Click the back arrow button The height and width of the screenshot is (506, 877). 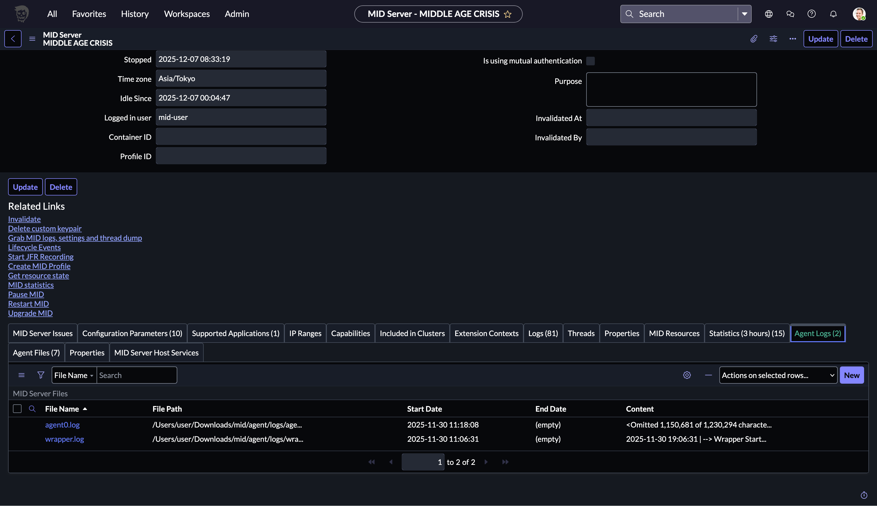pyautogui.click(x=13, y=38)
